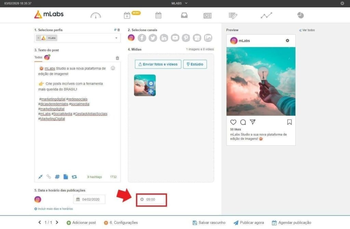The image size is (350, 229).
Task: Click the heart like icon in preview
Action: click(x=233, y=122)
